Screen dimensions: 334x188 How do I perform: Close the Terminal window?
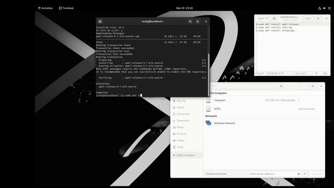(206, 21)
